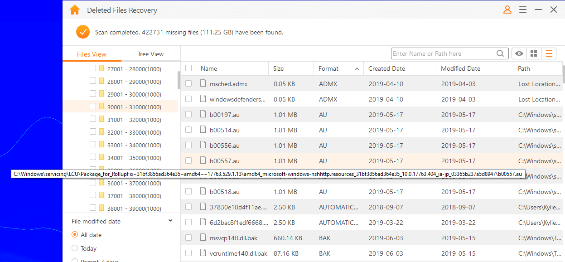The image size is (565, 262).
Task: Switch to Tree View tab
Action: (150, 54)
